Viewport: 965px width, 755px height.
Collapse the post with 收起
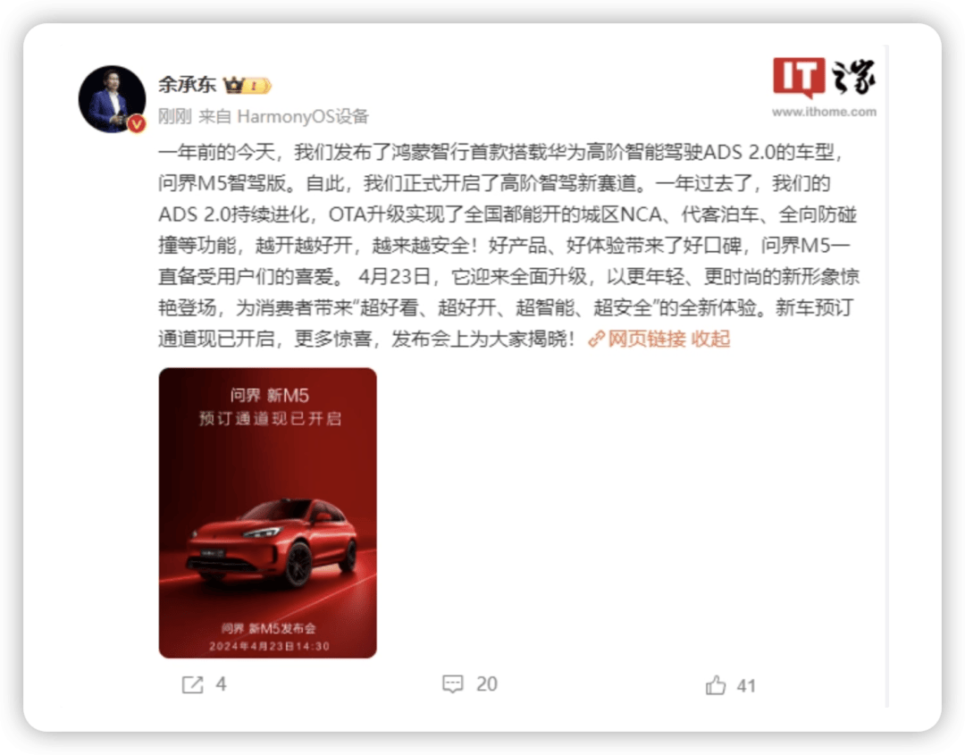[711, 339]
